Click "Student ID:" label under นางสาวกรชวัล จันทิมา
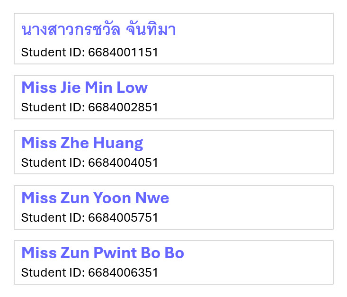 [x=53, y=52]
